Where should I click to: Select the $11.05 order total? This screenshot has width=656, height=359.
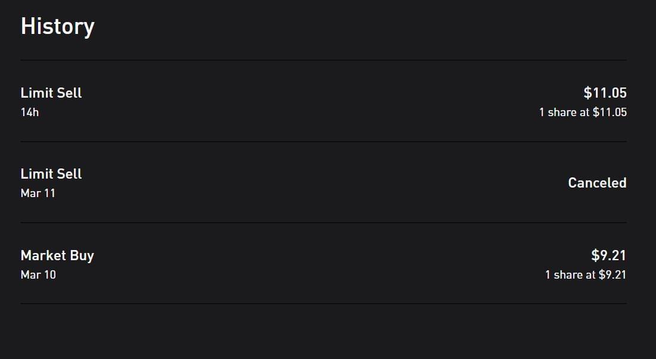click(605, 93)
